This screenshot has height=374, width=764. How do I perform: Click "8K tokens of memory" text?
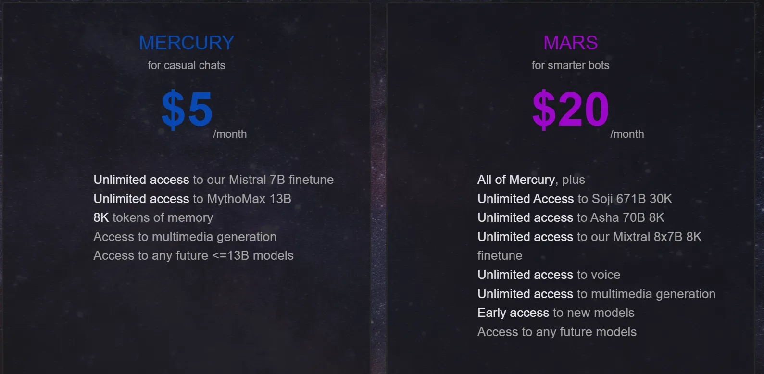(x=153, y=217)
